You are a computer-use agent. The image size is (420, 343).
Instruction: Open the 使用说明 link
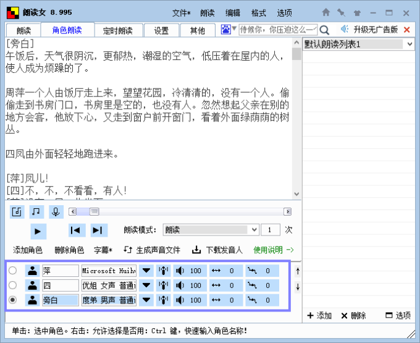tap(273, 250)
